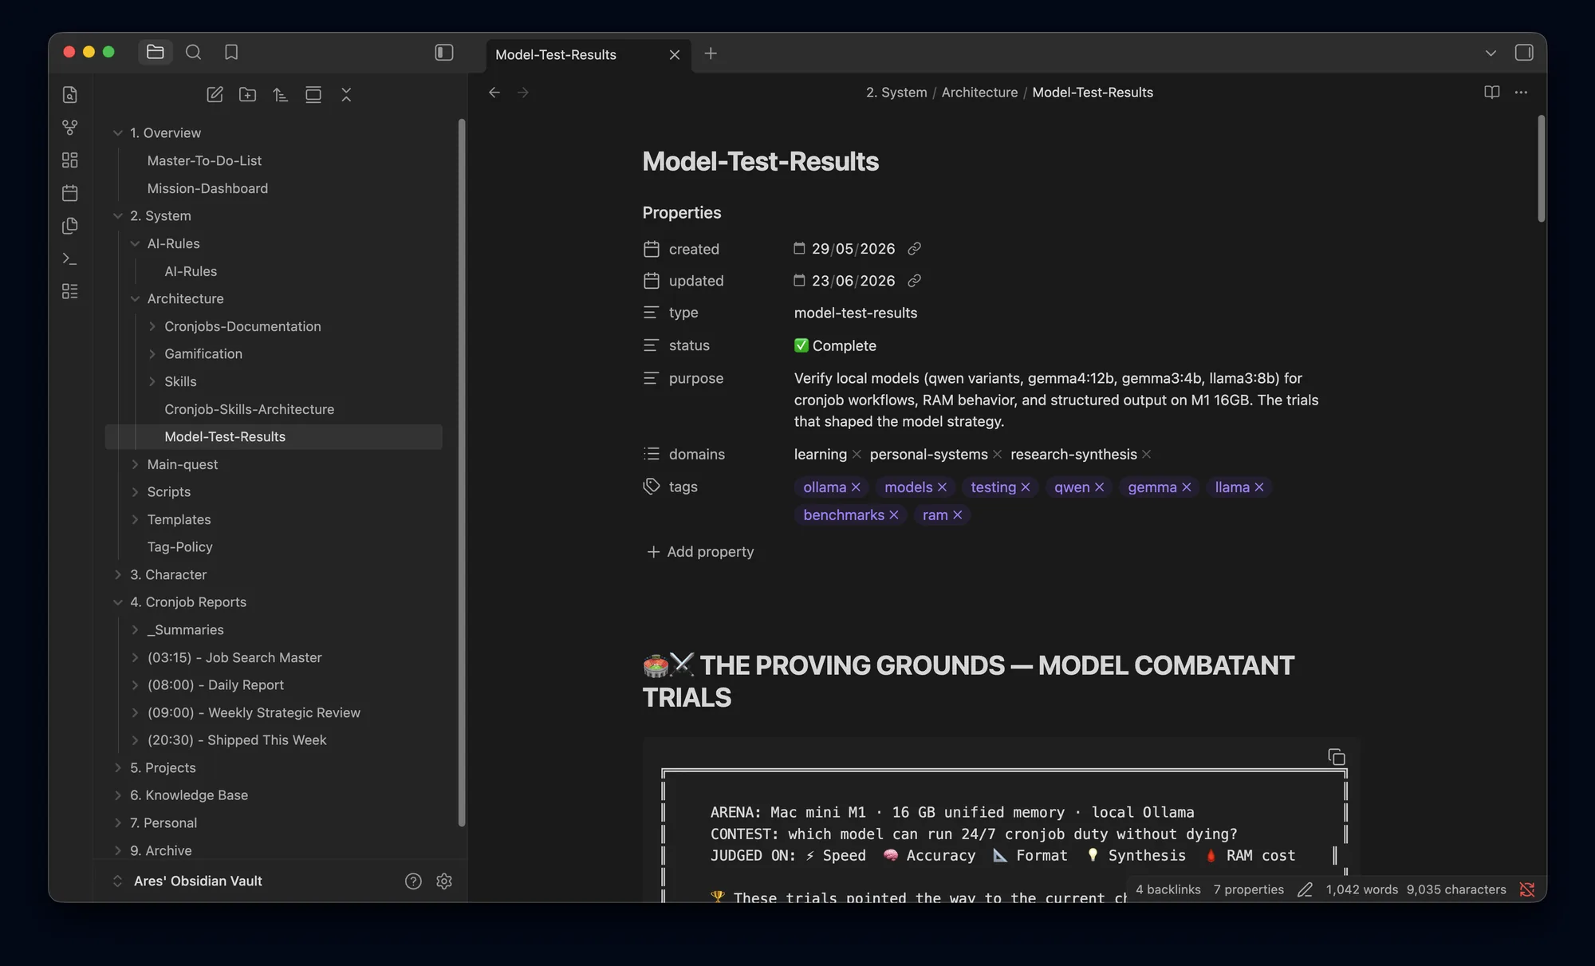Open command palette terminal icon

pos(70,258)
